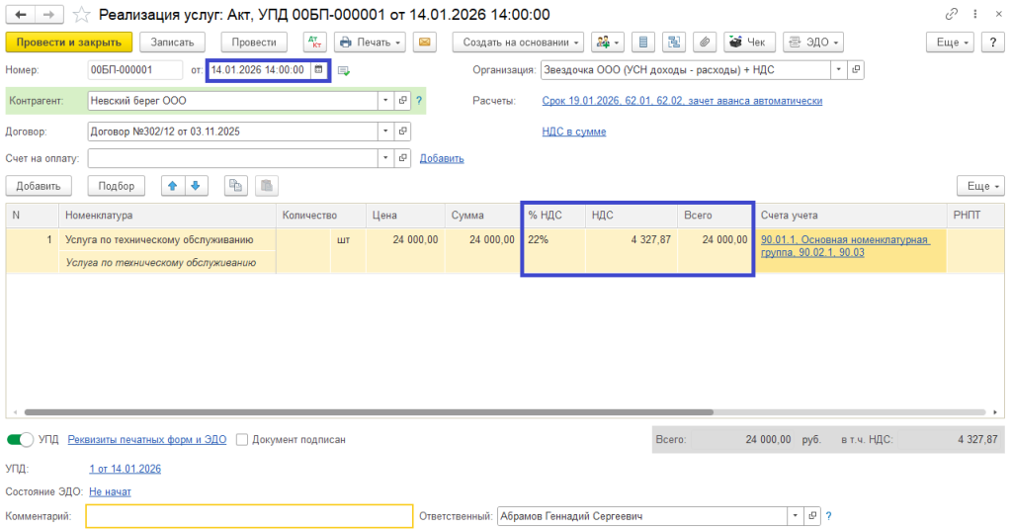Viewport: 1012px width, 530px height.
Task: Expand the Контрагент dropdown list
Action: (x=384, y=101)
